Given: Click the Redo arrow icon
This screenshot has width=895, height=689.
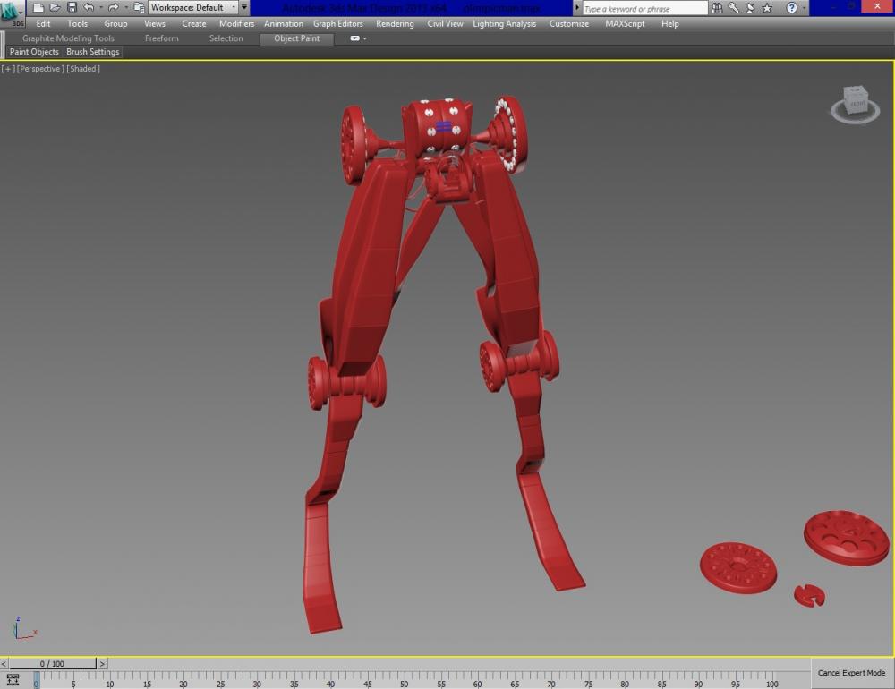Looking at the screenshot, I should pyautogui.click(x=114, y=8).
